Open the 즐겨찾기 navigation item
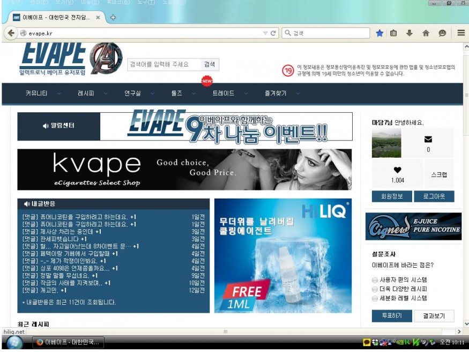Image resolution: width=469 pixels, height=352 pixels. (276, 93)
